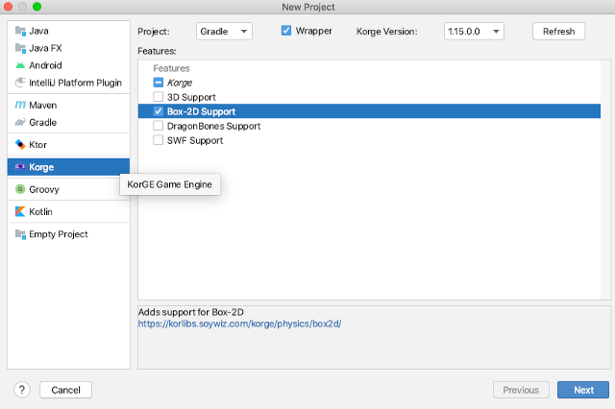615x409 pixels.
Task: Choose Java in the project type list
Action: [x=68, y=31]
